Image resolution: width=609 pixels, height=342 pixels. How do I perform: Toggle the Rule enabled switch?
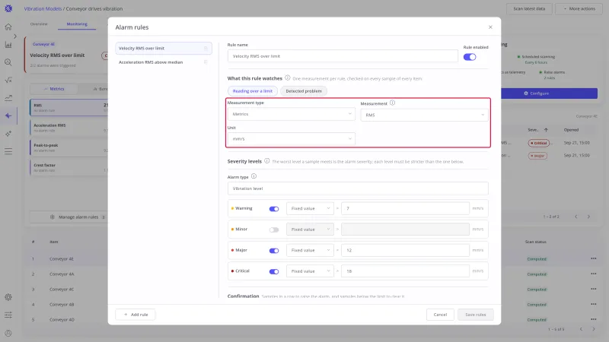pos(470,57)
